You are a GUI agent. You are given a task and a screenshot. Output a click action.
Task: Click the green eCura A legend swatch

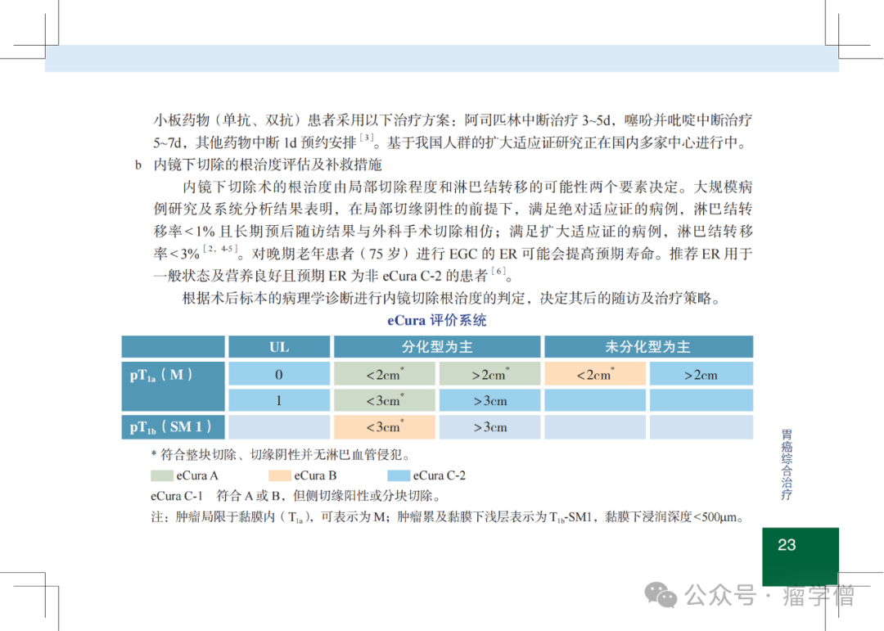162,476
